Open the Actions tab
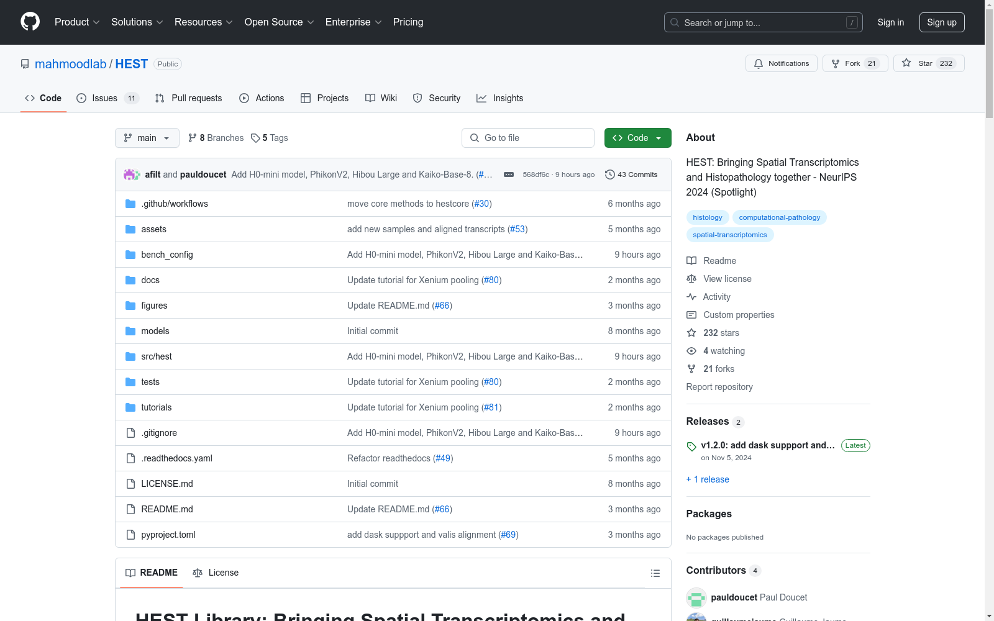 (262, 98)
